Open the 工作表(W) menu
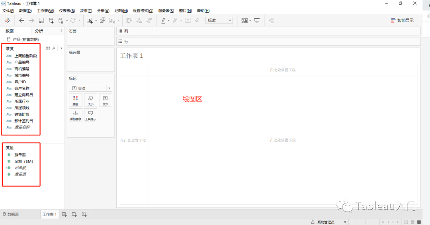Image resolution: width=430 pixels, height=225 pixels. (x=45, y=11)
